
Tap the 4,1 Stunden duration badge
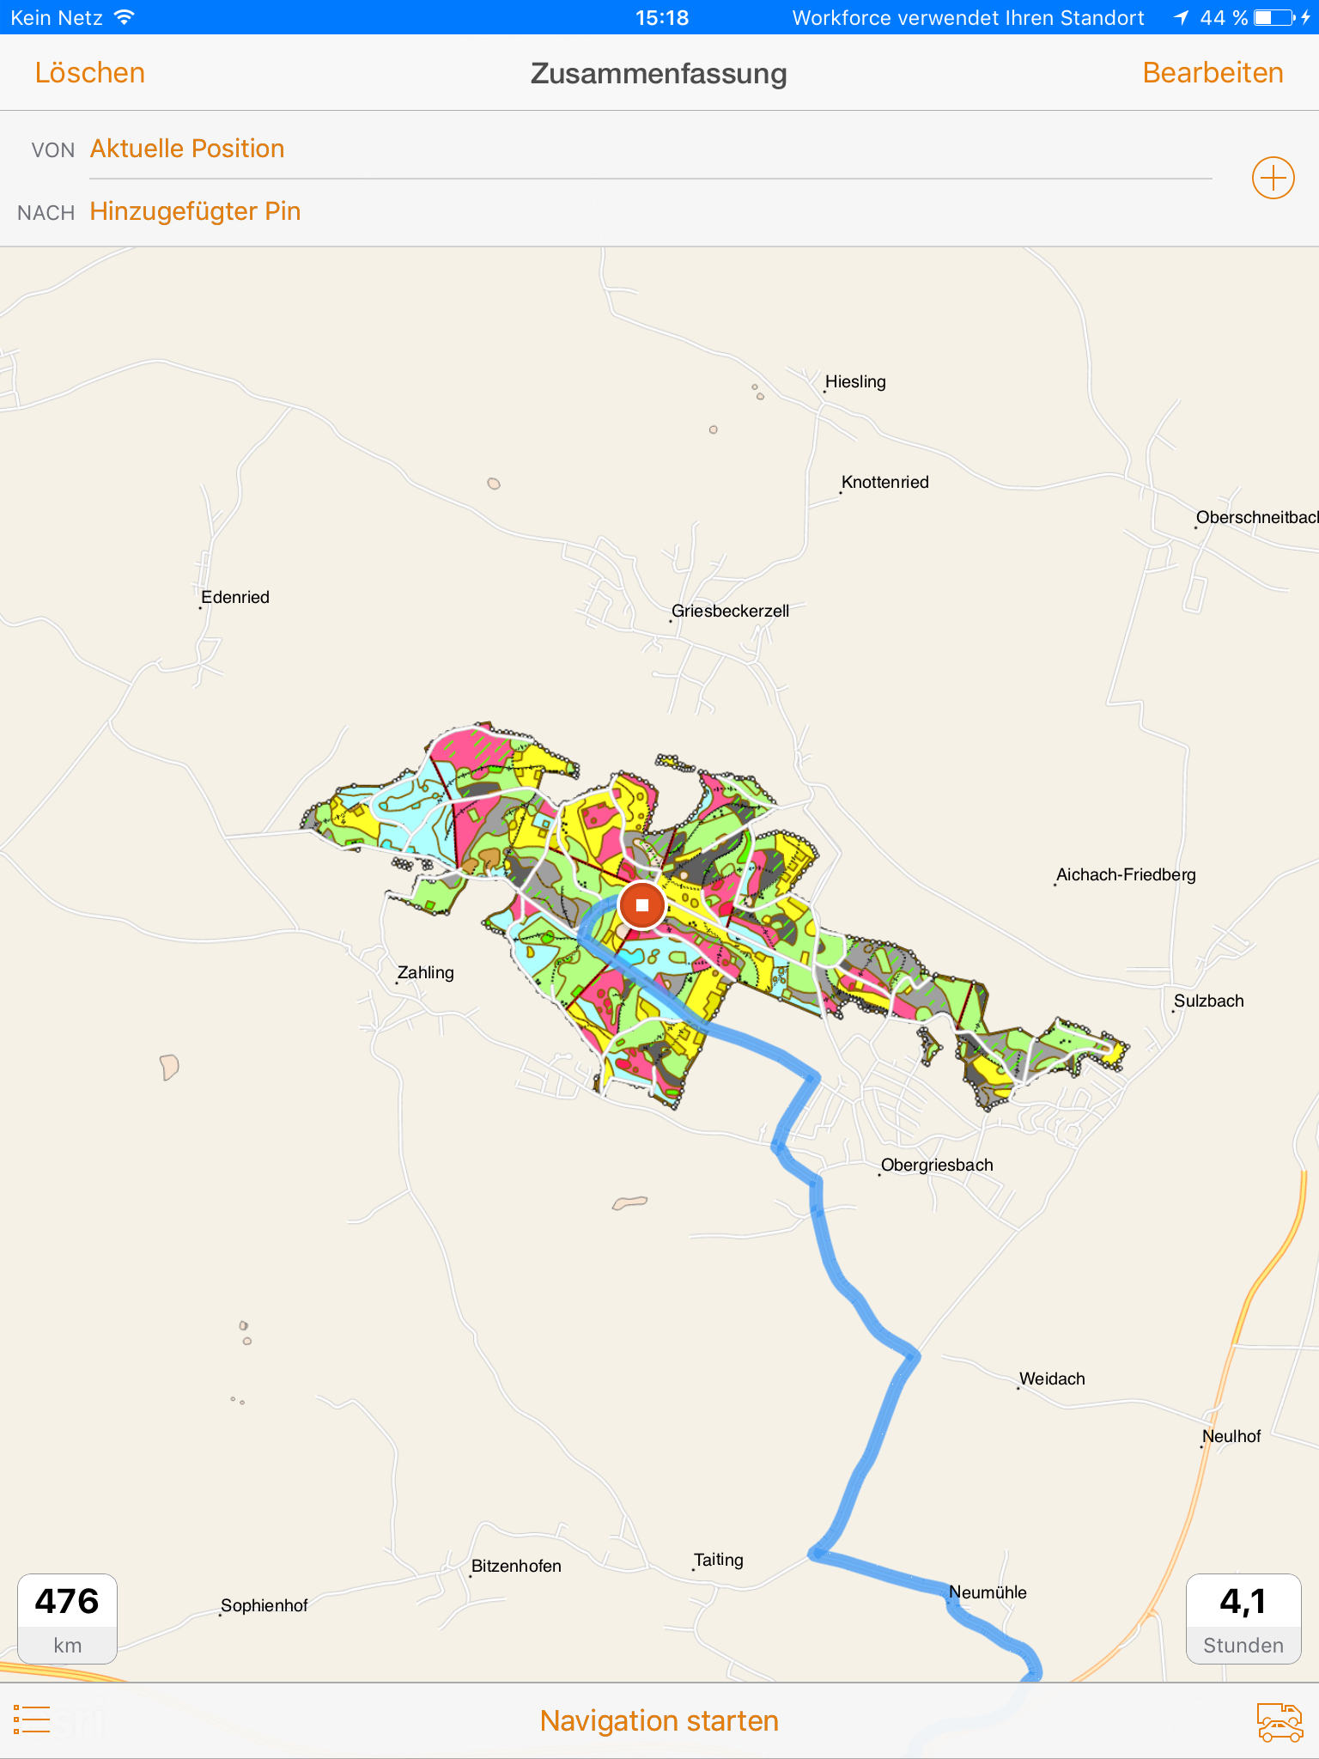click(x=1243, y=1619)
